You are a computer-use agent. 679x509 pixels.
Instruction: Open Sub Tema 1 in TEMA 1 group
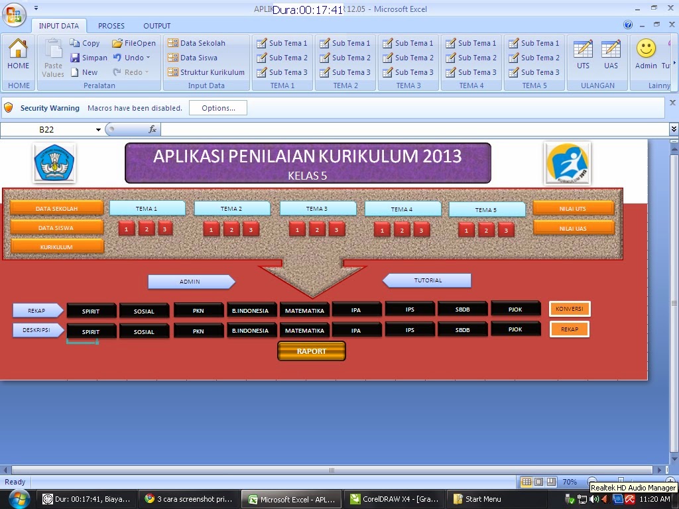pyautogui.click(x=282, y=43)
